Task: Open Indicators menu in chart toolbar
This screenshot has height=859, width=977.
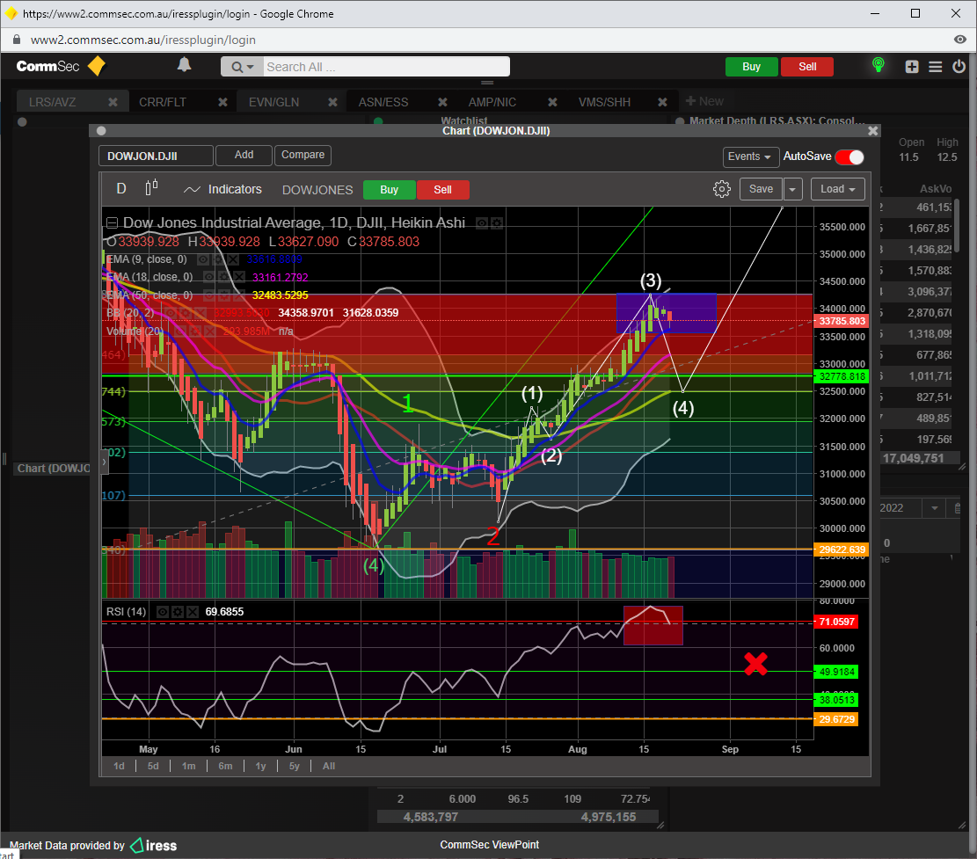Action: pos(223,189)
